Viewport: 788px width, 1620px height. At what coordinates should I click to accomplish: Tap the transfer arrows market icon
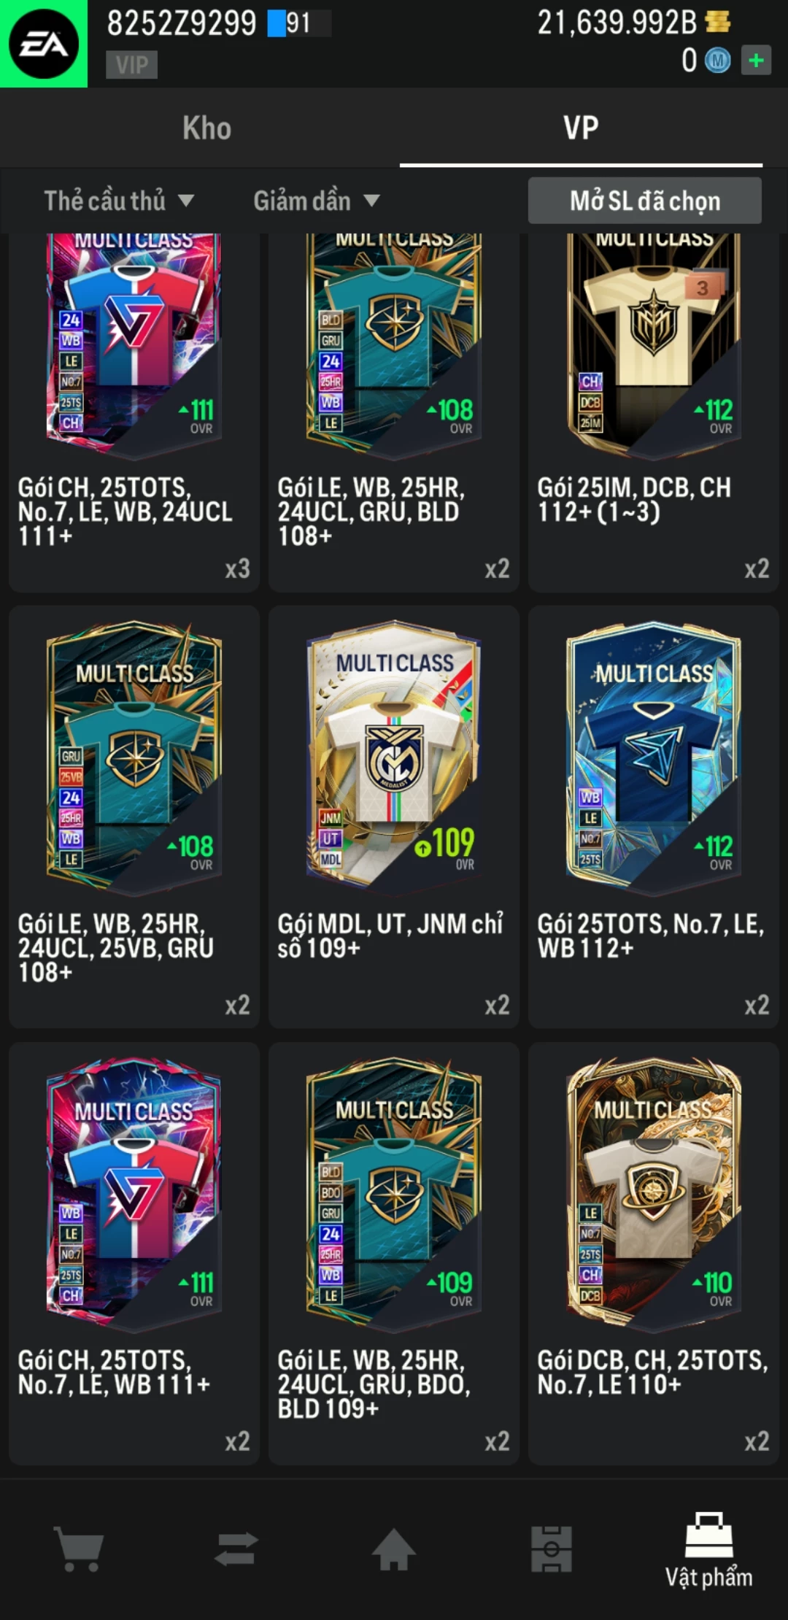click(236, 1548)
